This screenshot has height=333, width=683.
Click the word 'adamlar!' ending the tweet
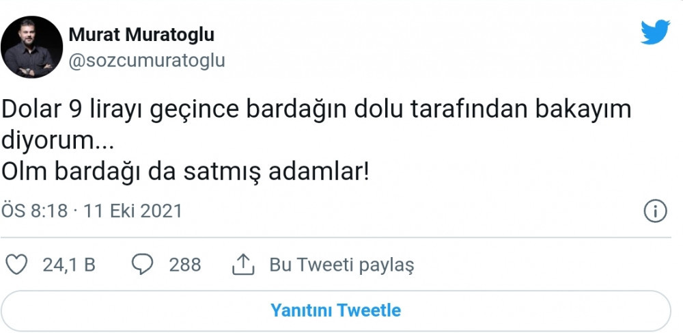(319, 172)
